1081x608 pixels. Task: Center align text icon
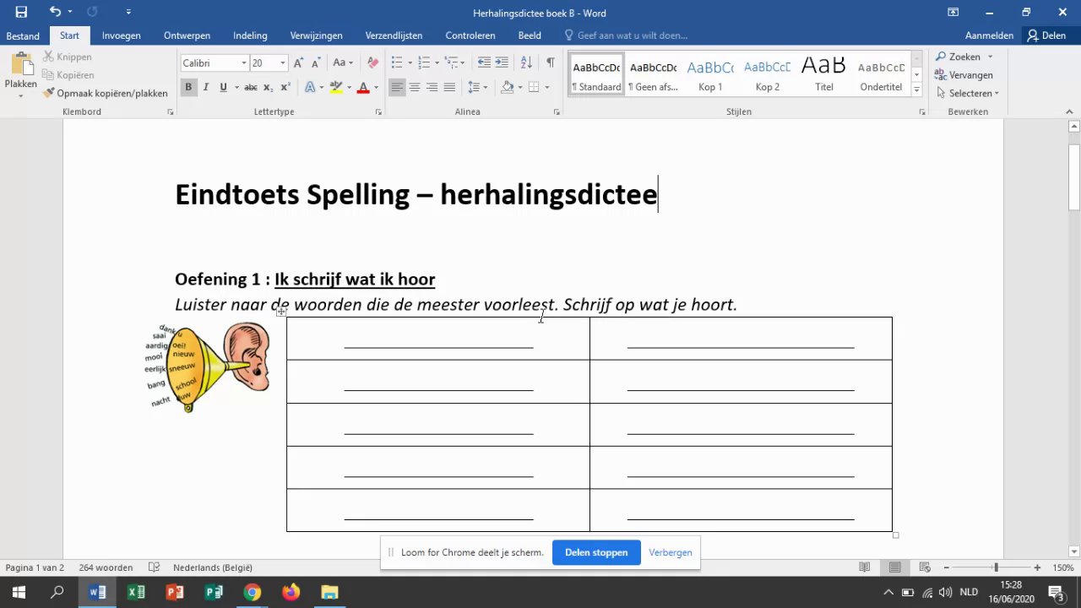pos(415,87)
